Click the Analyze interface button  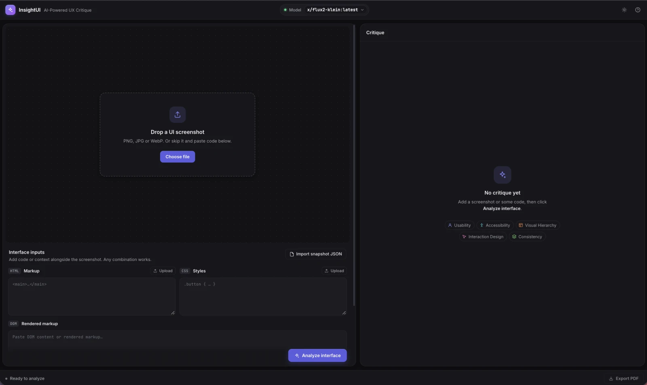(317, 356)
